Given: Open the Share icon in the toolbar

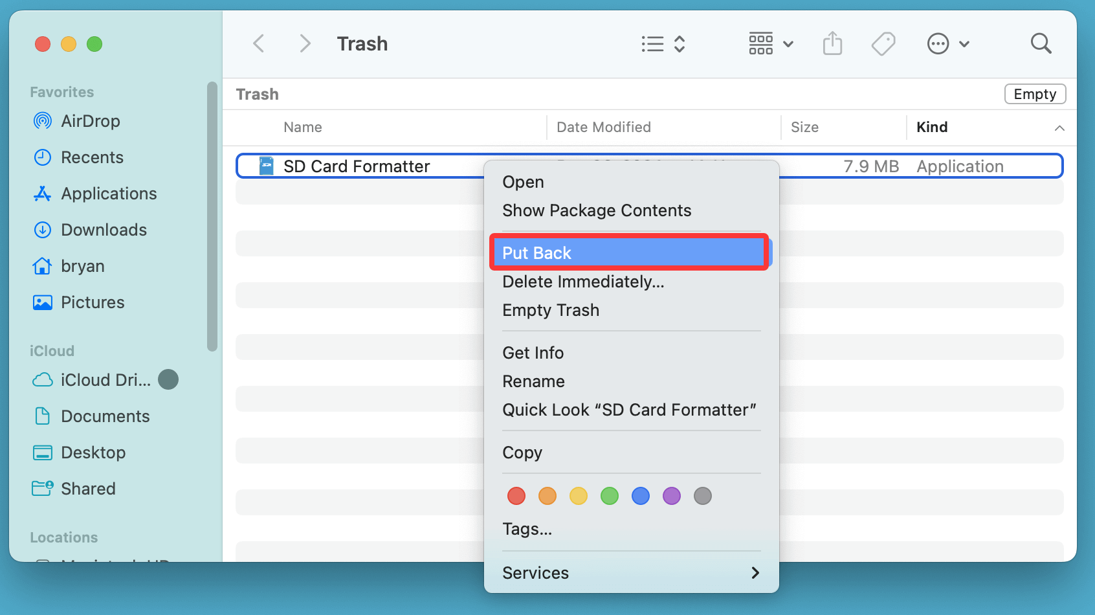Looking at the screenshot, I should point(833,43).
